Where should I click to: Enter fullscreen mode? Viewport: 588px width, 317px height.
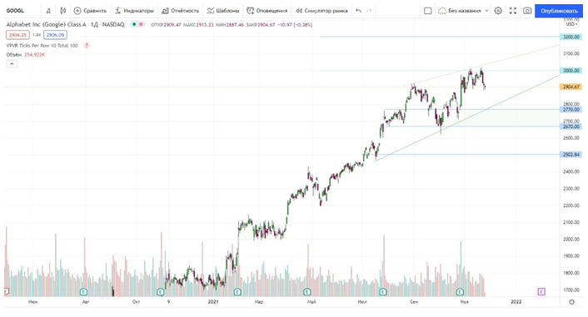(512, 11)
